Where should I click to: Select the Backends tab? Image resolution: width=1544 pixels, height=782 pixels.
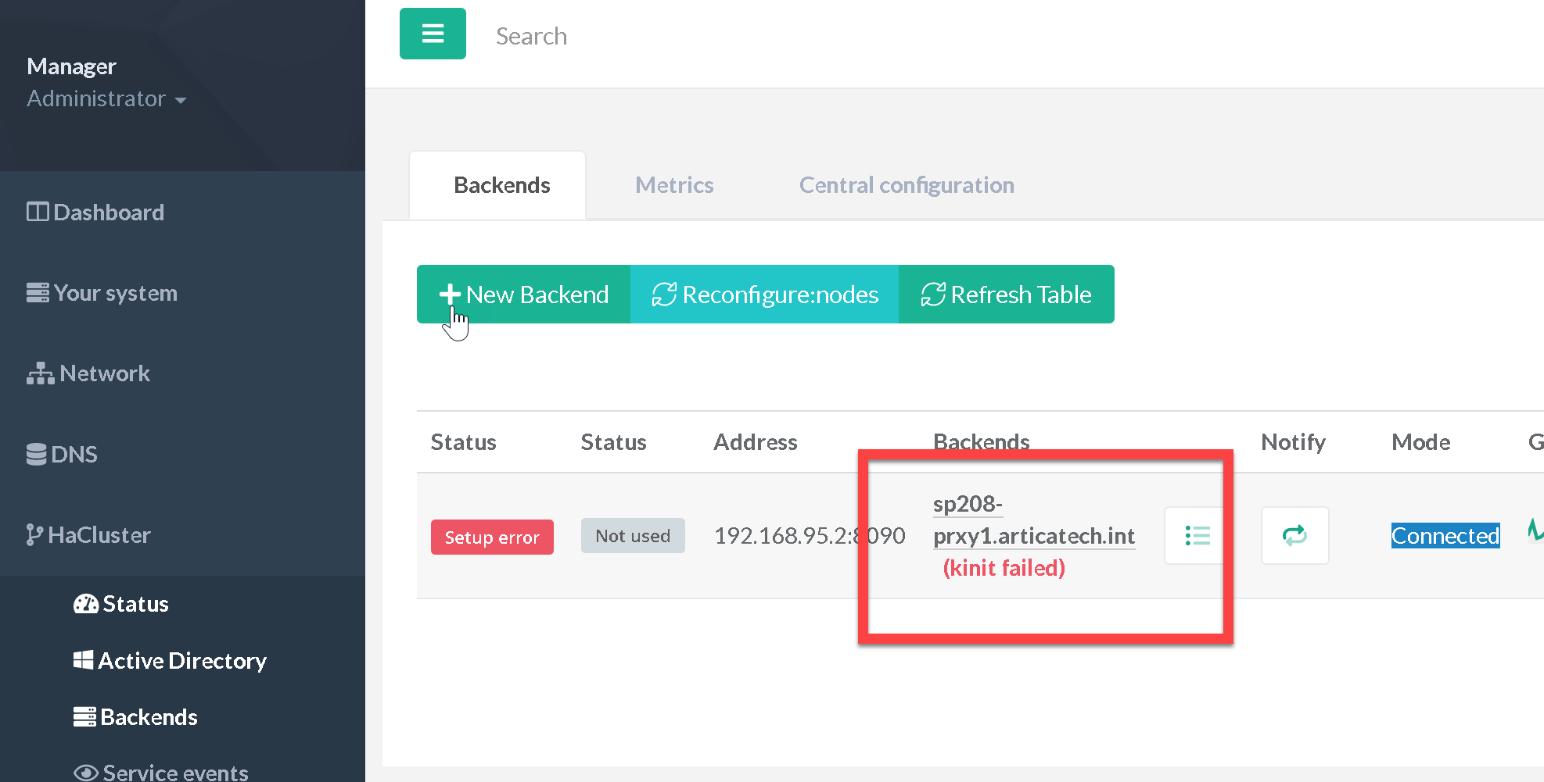[501, 185]
